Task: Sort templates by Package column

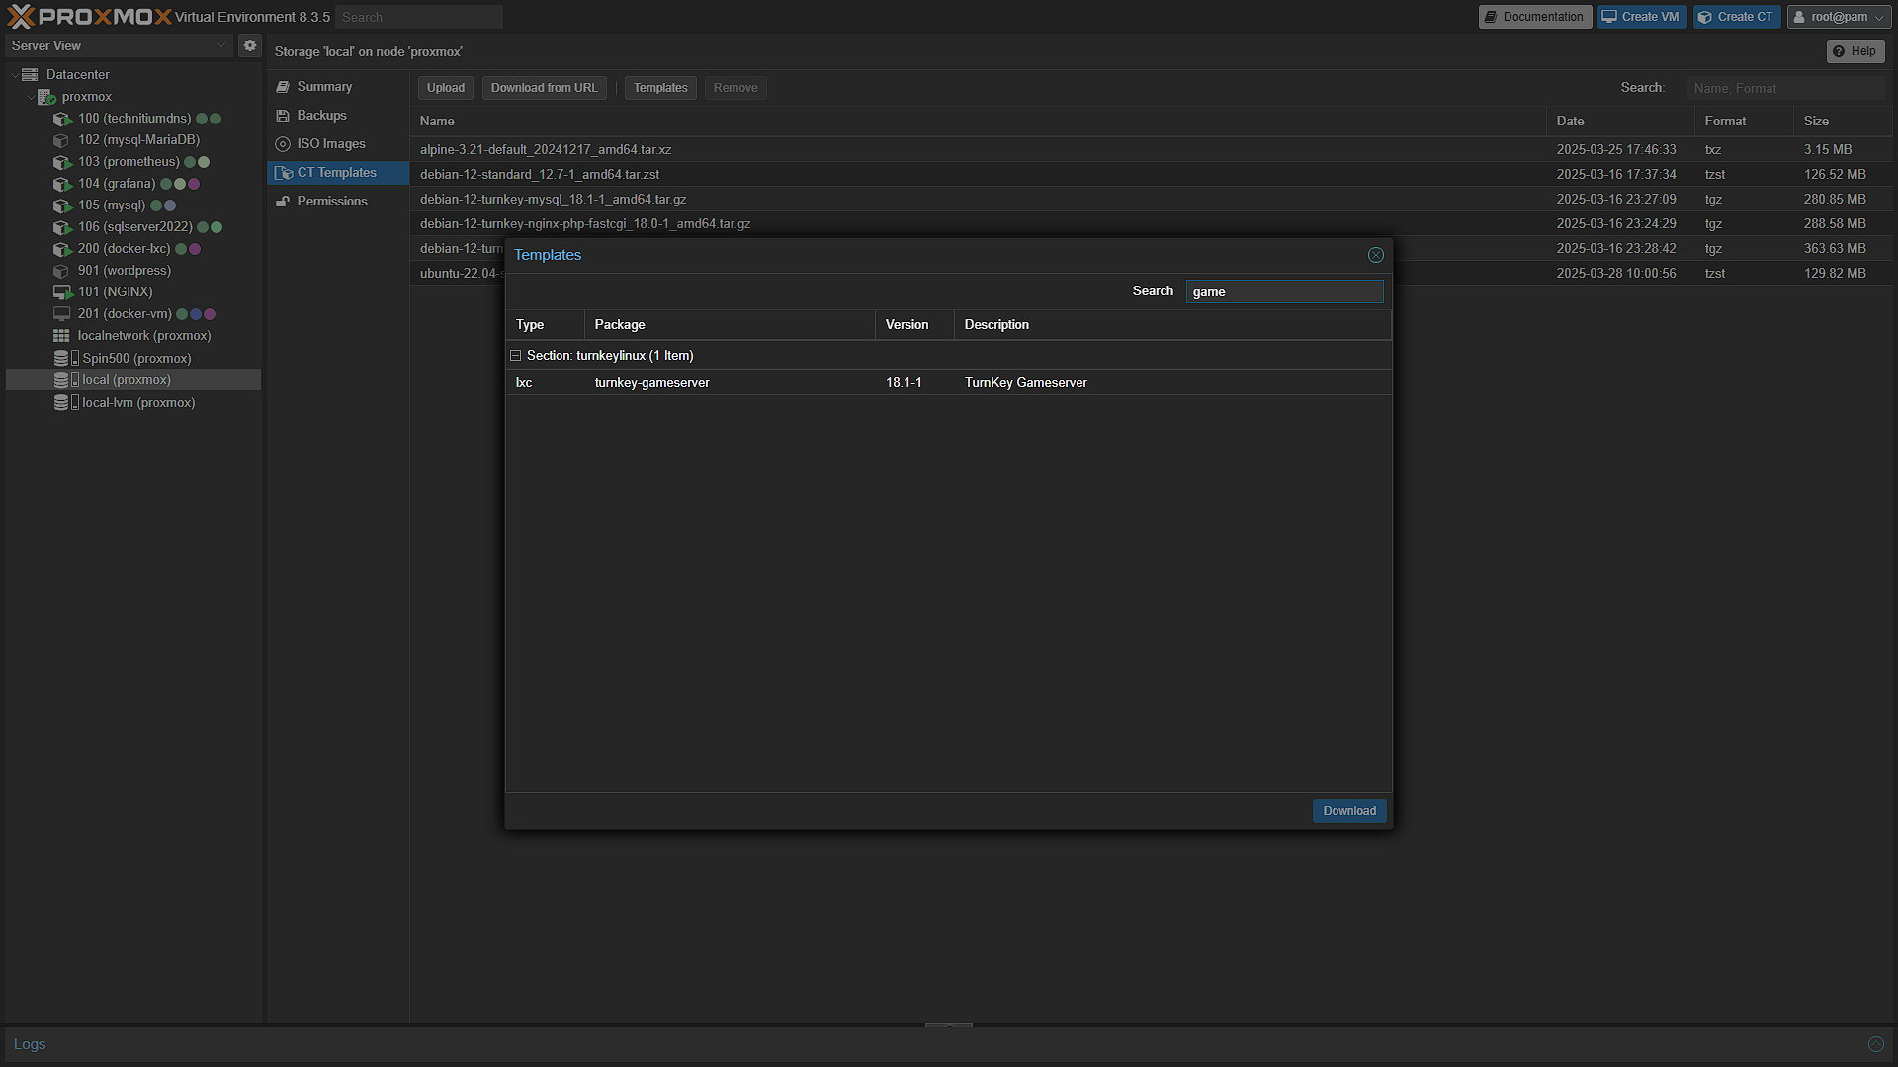Action: [x=730, y=325]
